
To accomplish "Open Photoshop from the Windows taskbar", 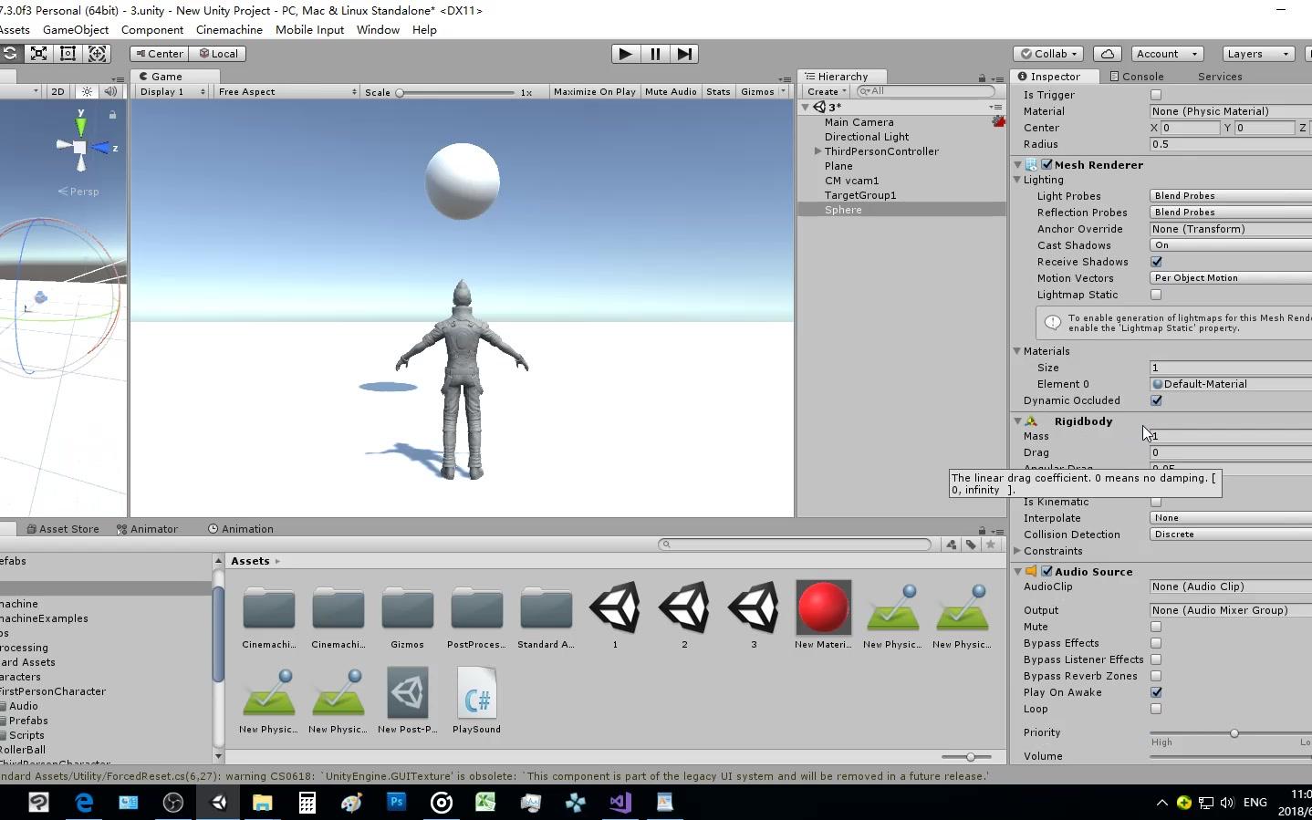I will coord(396,803).
